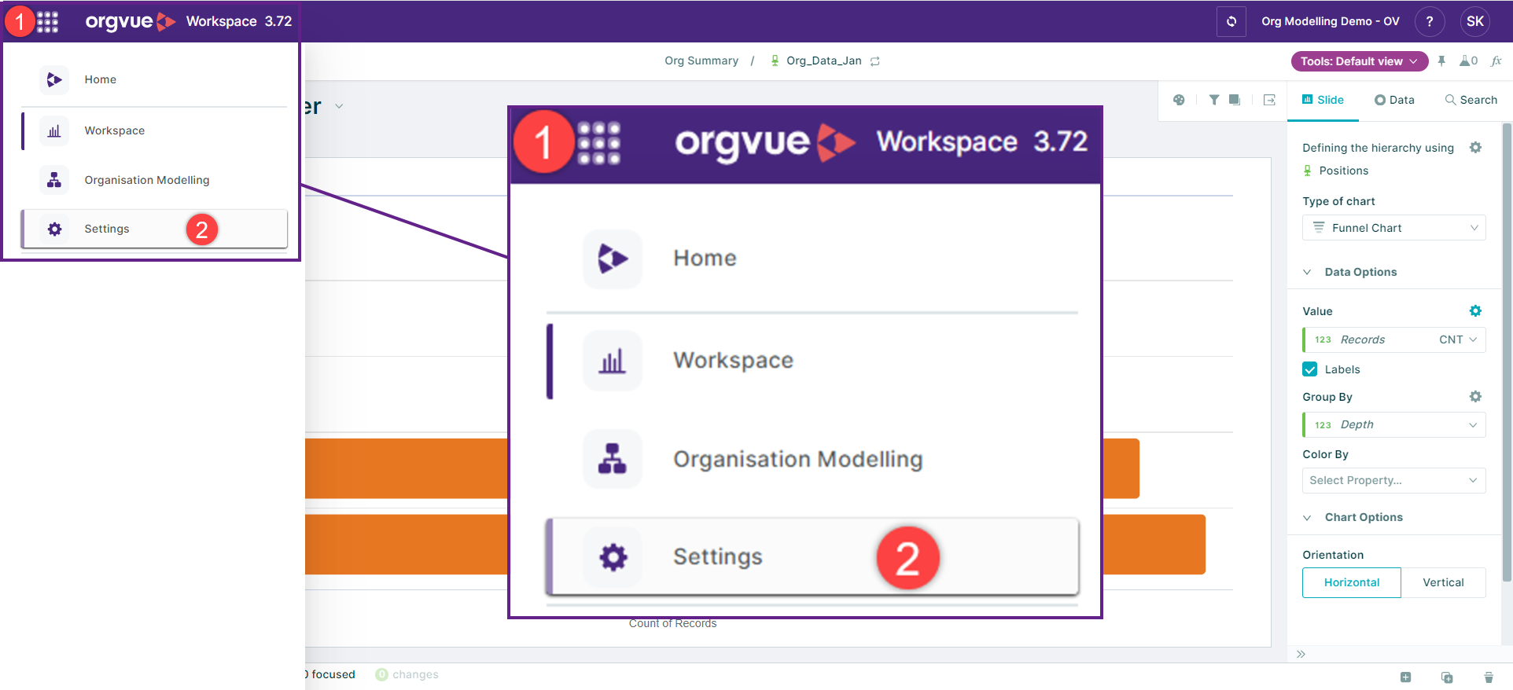Open the Value gear settings

coord(1475,311)
